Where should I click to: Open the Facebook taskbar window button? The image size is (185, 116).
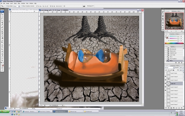click(29, 111)
